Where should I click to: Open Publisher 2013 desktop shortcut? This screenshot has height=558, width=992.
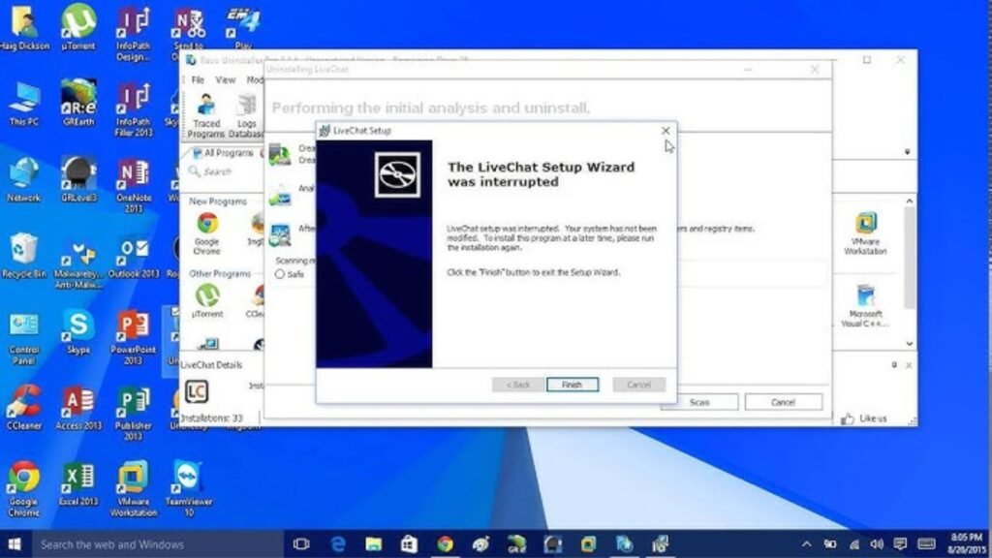[x=134, y=413]
